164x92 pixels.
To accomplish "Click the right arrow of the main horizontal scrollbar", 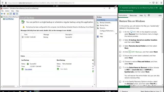I will 93,86.
